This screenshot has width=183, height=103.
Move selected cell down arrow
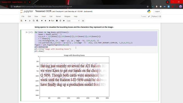coord(45,21)
